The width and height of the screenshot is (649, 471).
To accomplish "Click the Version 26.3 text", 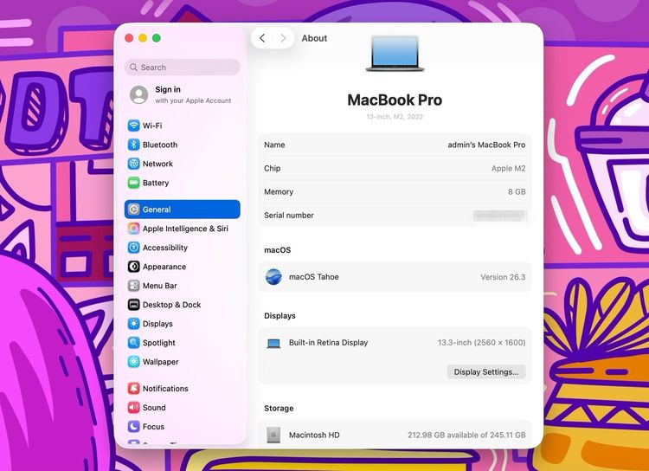I will 503,277.
